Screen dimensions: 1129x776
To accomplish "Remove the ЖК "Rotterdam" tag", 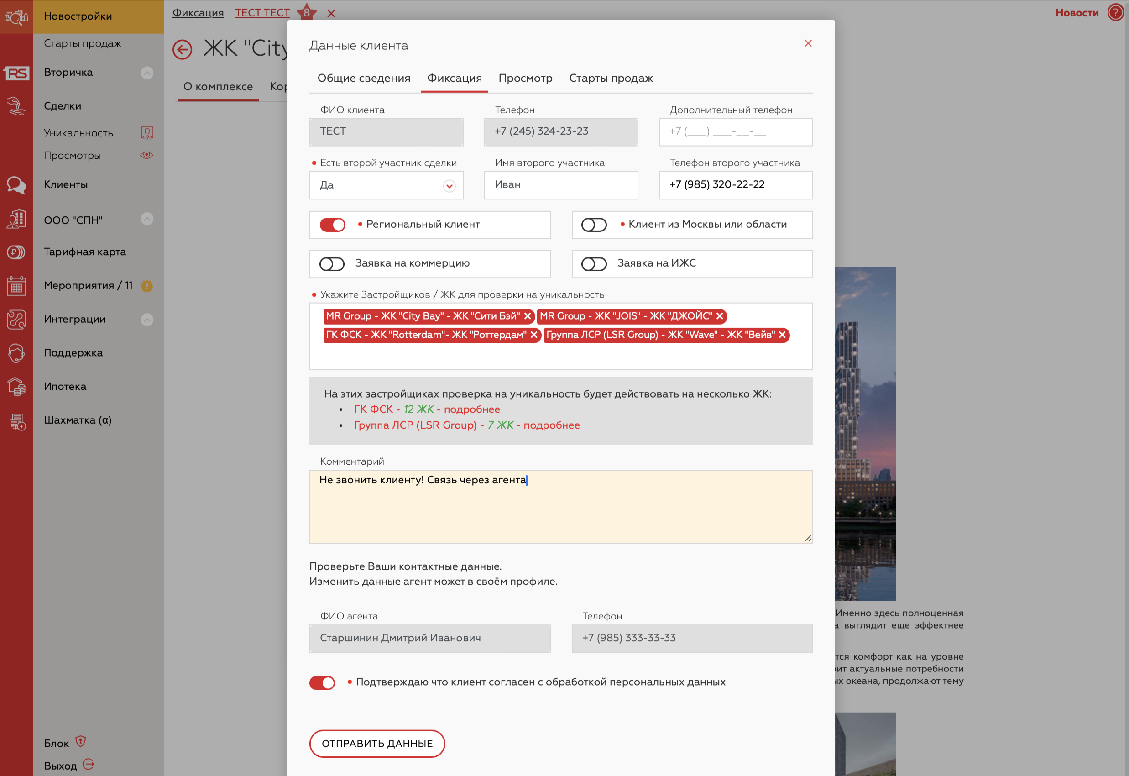I will tap(533, 335).
